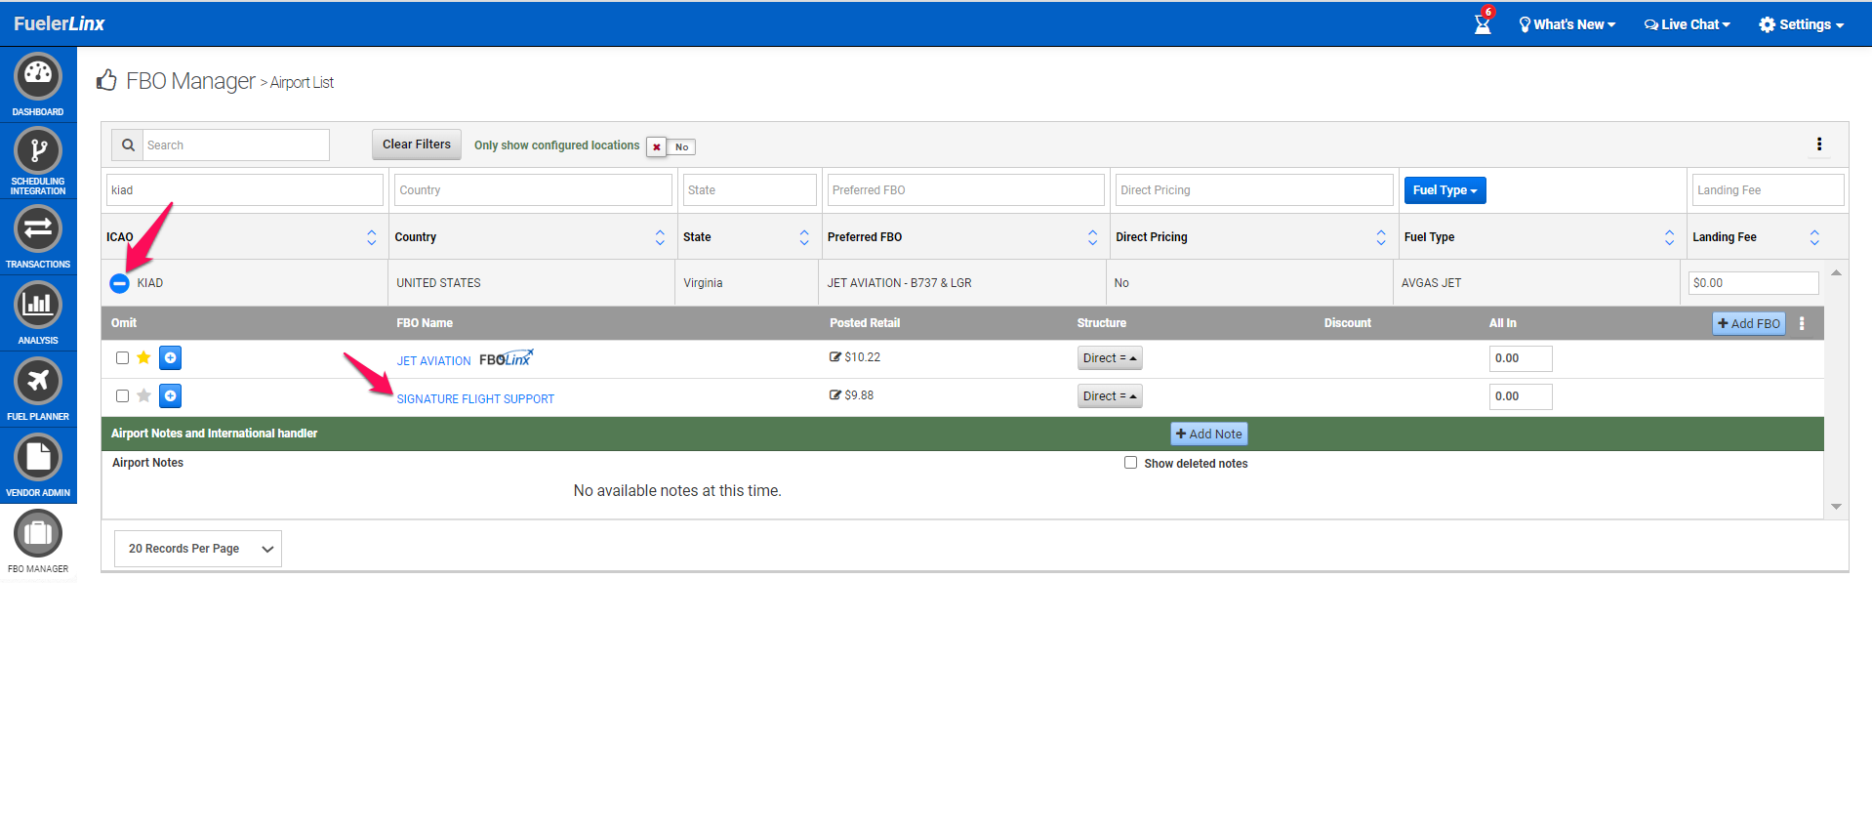The width and height of the screenshot is (1872, 827).
Task: Enable Show deleted notes checkbox
Action: point(1130,463)
